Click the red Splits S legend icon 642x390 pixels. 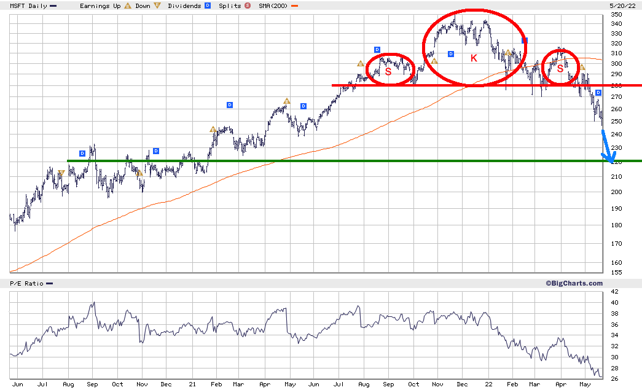248,6
